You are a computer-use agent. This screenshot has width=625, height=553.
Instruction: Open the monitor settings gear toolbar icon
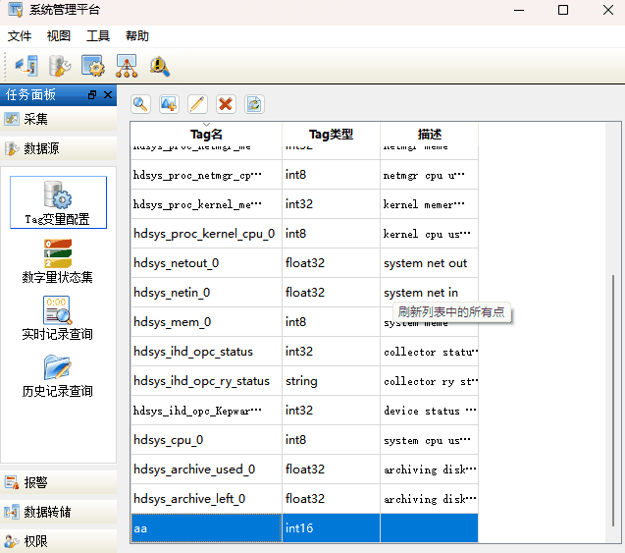(x=93, y=66)
